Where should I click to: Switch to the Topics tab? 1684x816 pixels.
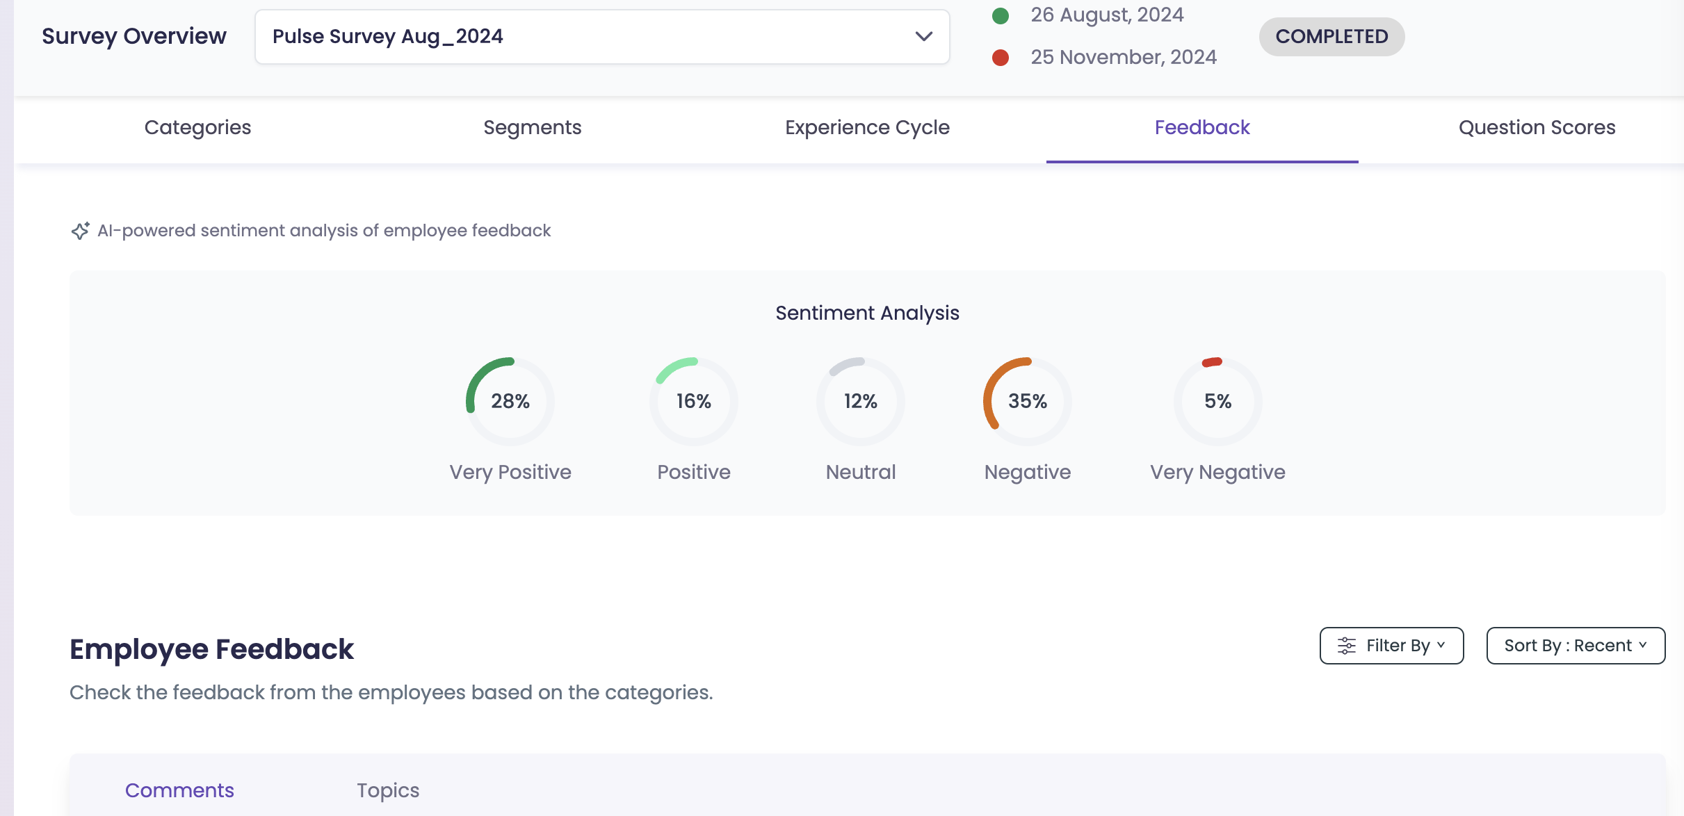click(x=388, y=790)
